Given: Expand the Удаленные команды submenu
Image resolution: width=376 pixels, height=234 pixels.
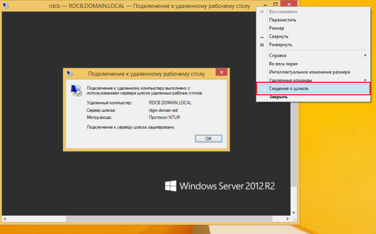Looking at the screenshot, I should click(x=365, y=80).
